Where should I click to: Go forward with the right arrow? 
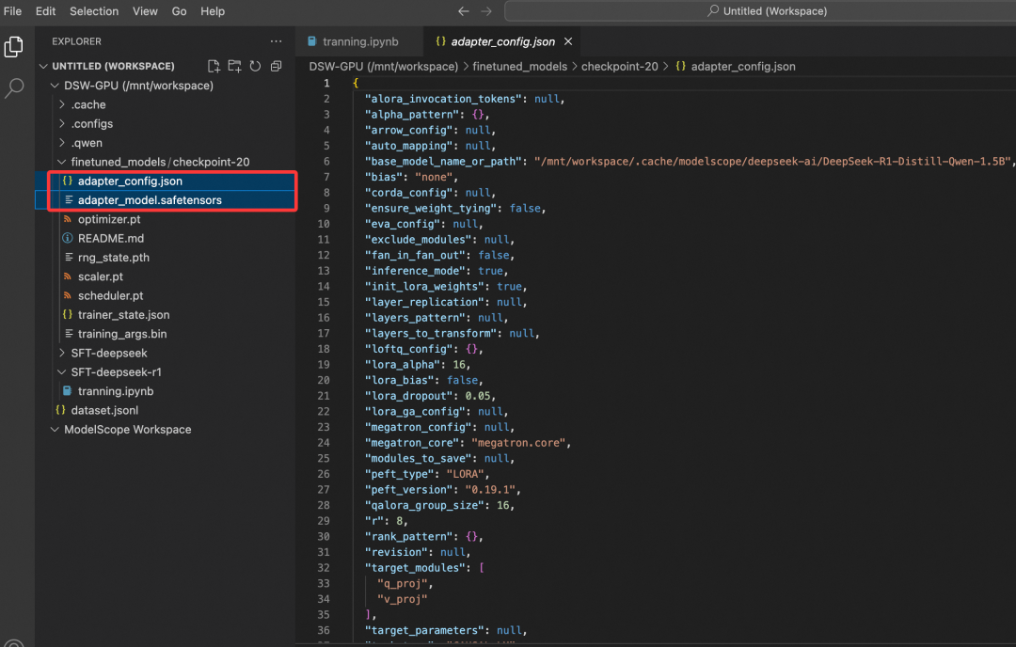tap(486, 11)
